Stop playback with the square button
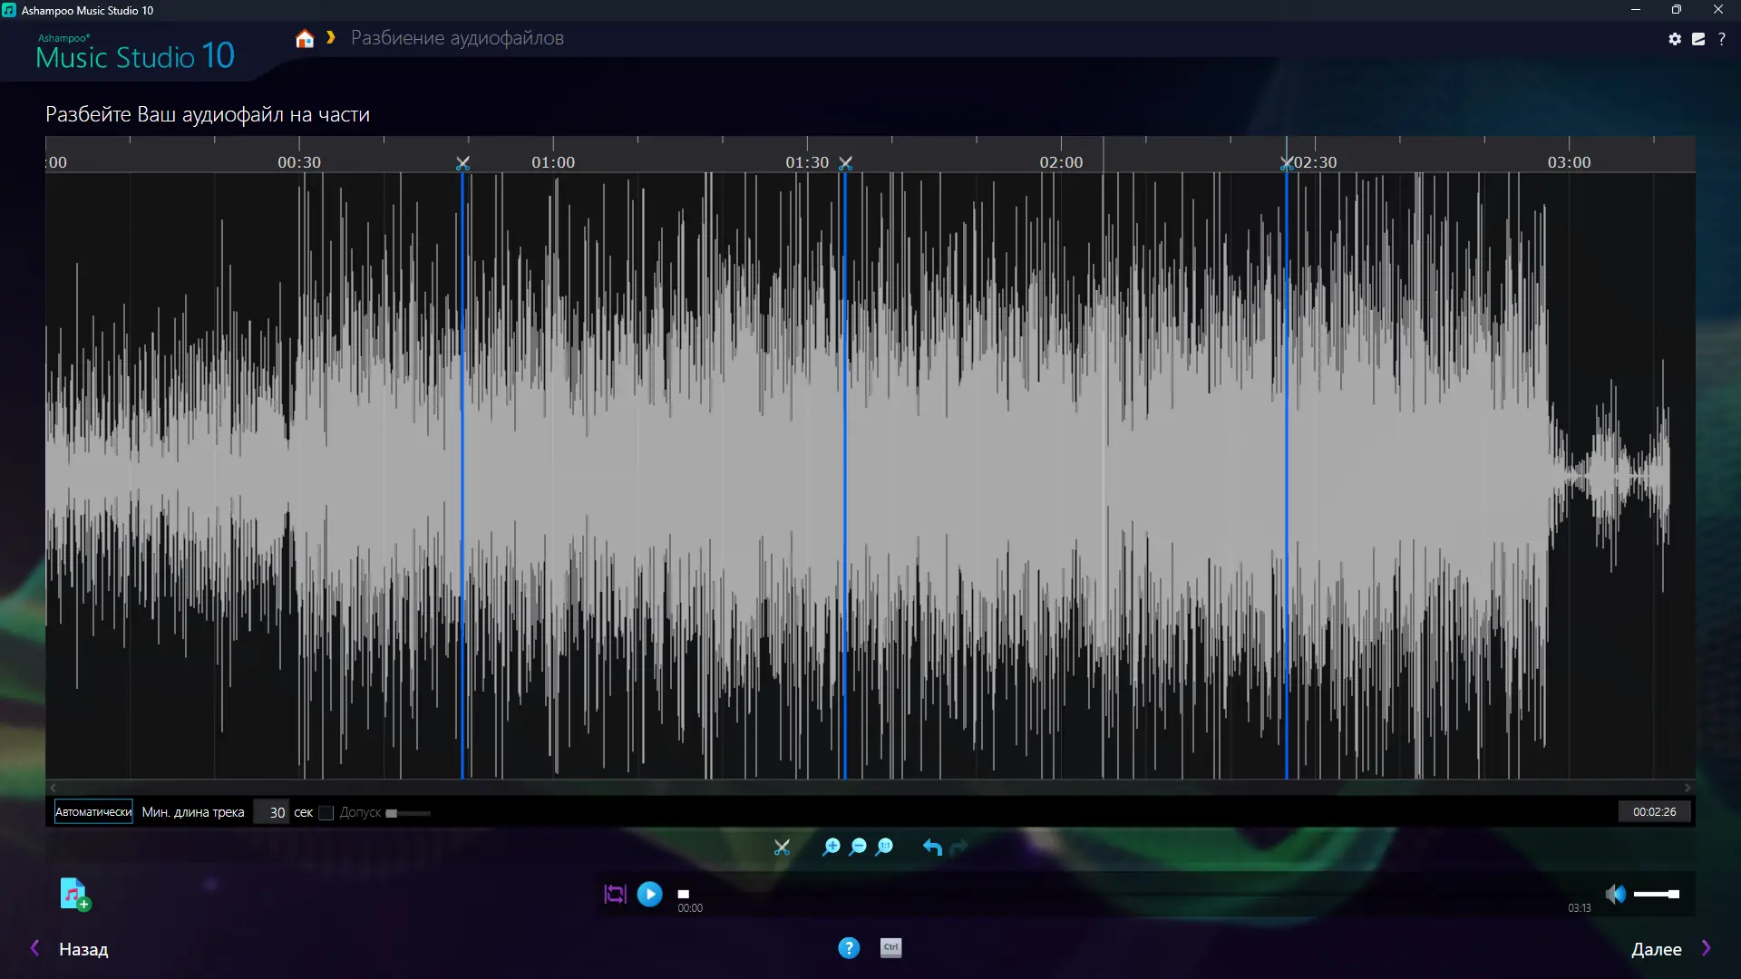1741x979 pixels. pyautogui.click(x=684, y=894)
